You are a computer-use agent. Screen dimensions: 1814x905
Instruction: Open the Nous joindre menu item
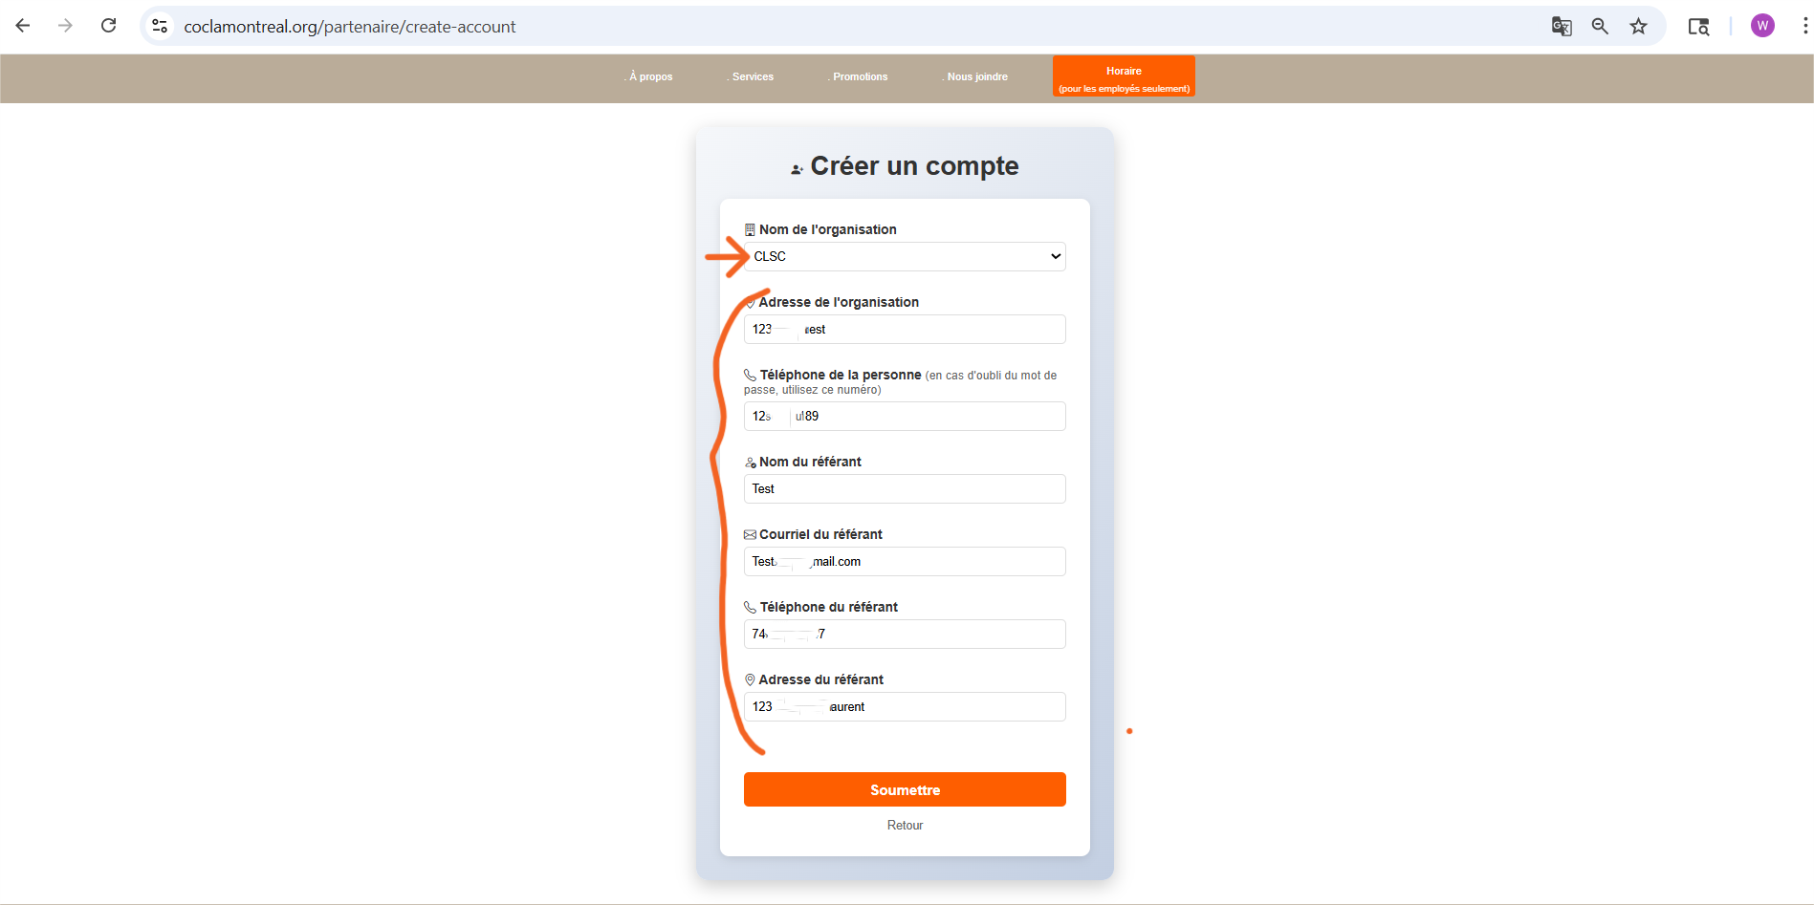(x=976, y=76)
